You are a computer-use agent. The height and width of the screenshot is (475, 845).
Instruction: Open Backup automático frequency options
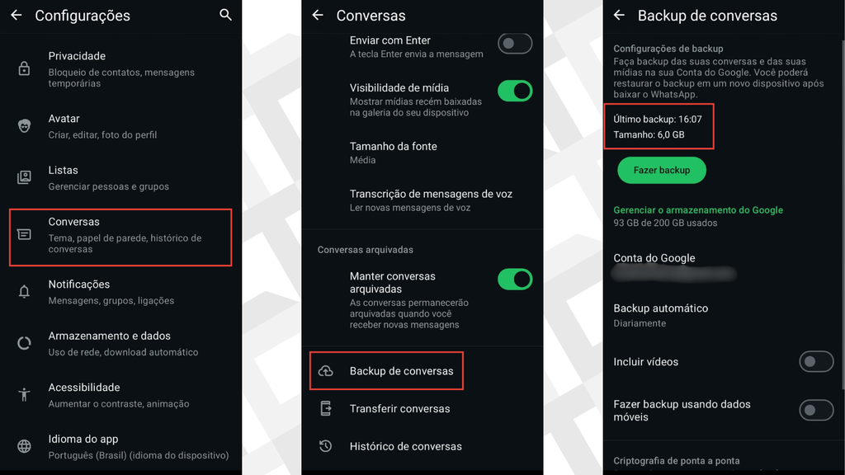[721, 315]
